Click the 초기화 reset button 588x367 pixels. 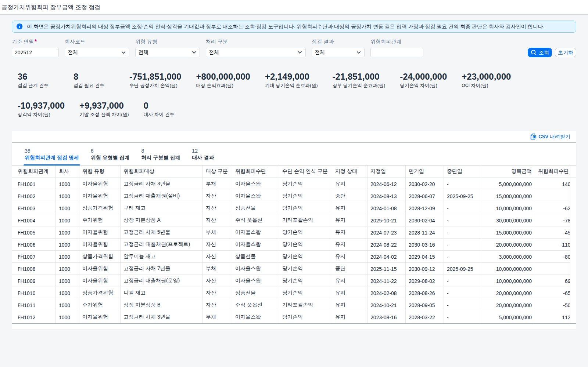pos(565,52)
